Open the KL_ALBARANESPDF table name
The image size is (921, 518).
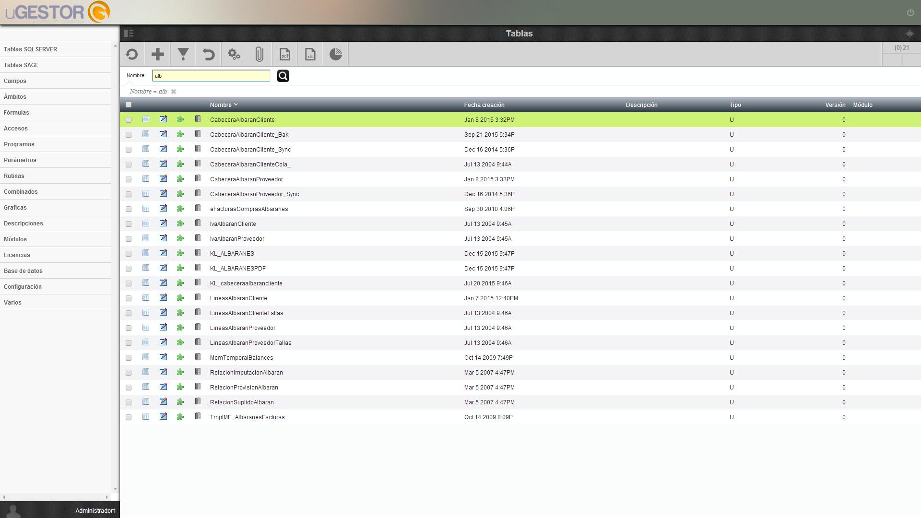[x=237, y=269]
